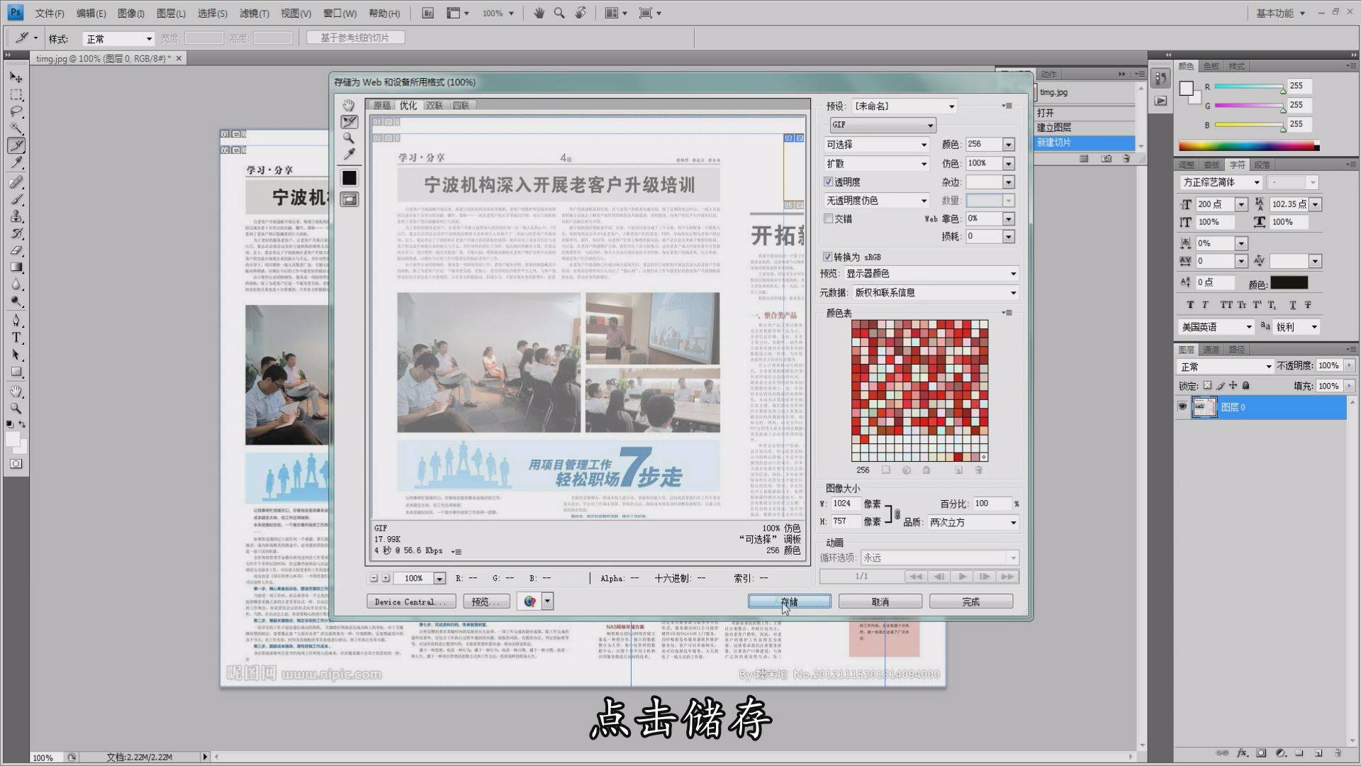Screen dimensions: 1361x766
Task: Toggle Quick Mask mode icon
Action: 16,464
